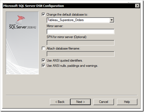Click the 'Microsoft SQL Server DSN Configuration' title
This screenshot has width=144, height=112.
(x=34, y=6)
